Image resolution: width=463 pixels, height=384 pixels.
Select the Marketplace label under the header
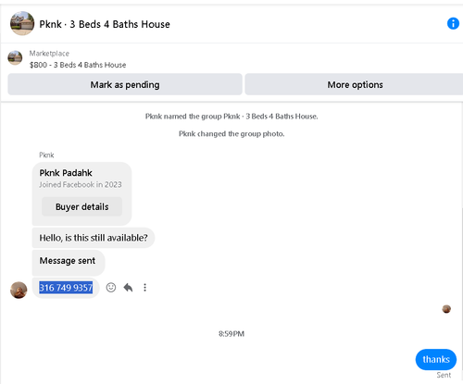pos(49,54)
